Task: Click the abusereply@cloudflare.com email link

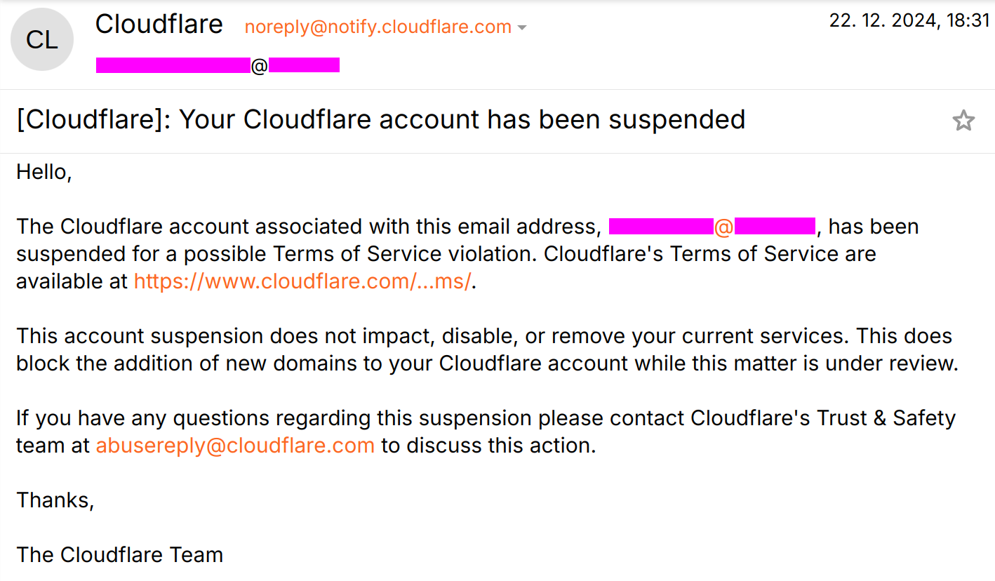Action: (235, 446)
